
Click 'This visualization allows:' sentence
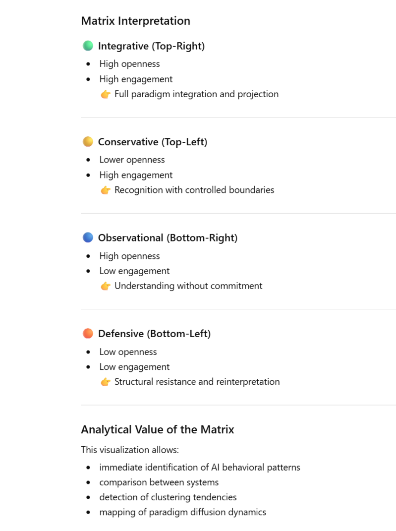[x=130, y=450]
